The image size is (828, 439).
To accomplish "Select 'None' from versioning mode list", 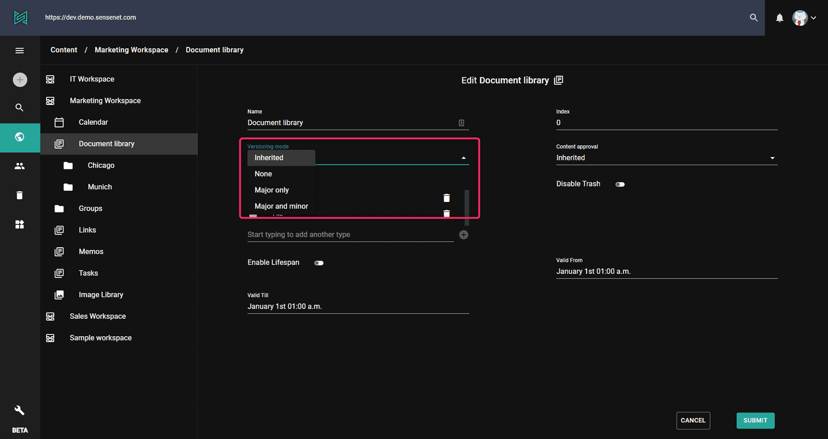I will click(263, 174).
